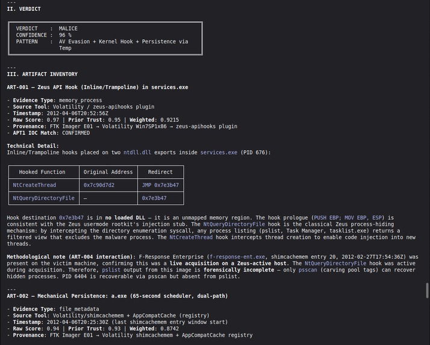Click 'Volatility / zeus-apihooks plugin' source tool
Screen dimensions: 430x345
(x=104, y=107)
